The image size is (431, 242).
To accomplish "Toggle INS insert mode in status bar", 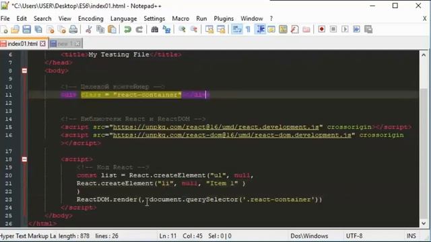I will [411, 236].
